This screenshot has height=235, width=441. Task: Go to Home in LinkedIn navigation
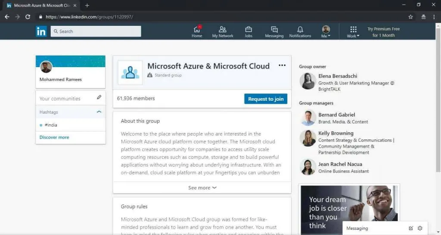pos(197,32)
